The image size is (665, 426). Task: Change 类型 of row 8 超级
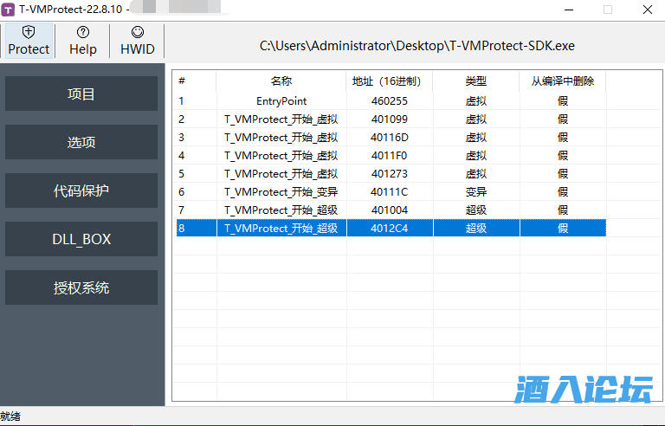pos(475,228)
